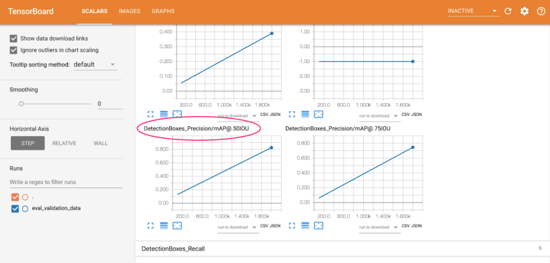Open run to download dropdown above mAP@.50IOU title
Screen dimensions: 550x263
[238, 115]
